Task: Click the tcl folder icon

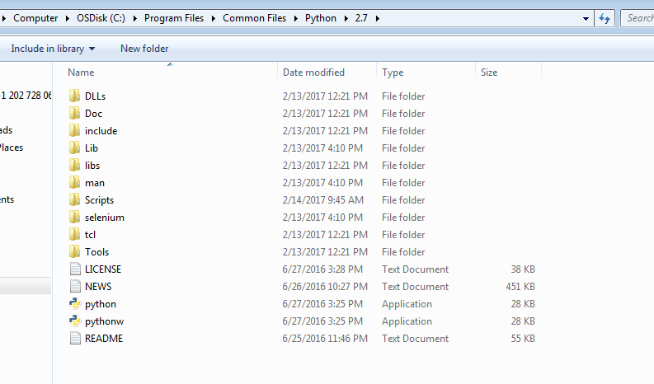Action: [75, 234]
